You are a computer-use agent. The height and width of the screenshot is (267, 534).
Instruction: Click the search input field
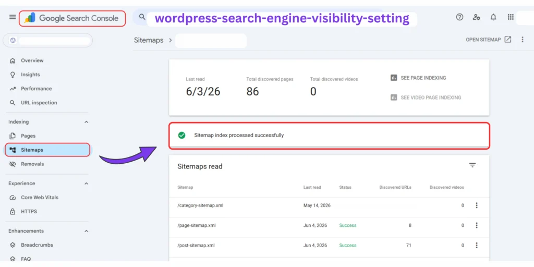pyautogui.click(x=282, y=18)
